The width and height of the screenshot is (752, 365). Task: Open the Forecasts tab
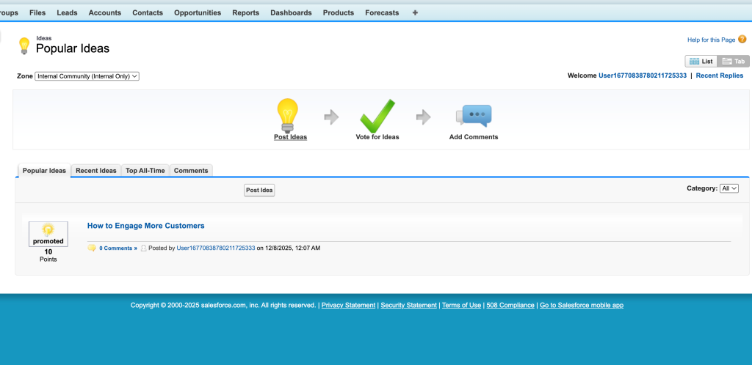[x=382, y=13]
